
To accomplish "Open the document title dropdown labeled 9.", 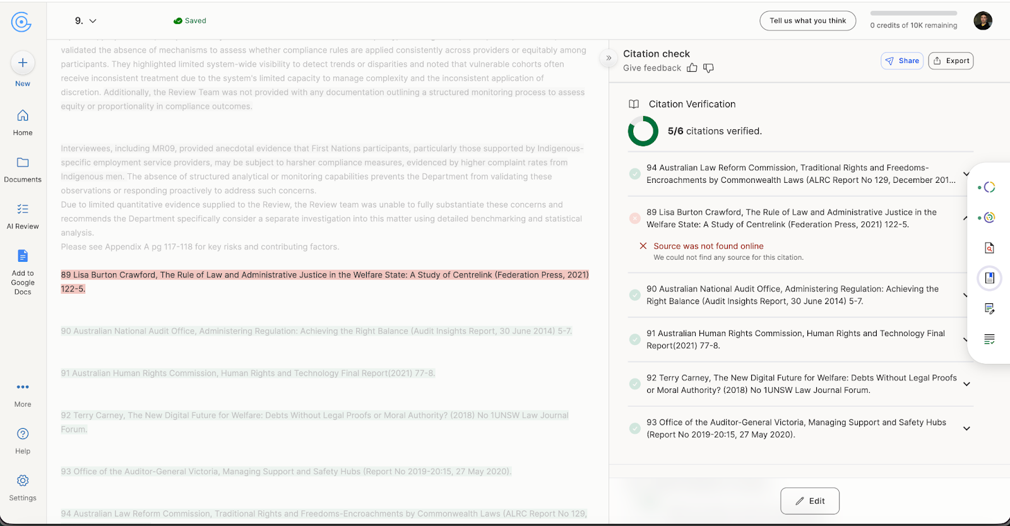I will [86, 21].
